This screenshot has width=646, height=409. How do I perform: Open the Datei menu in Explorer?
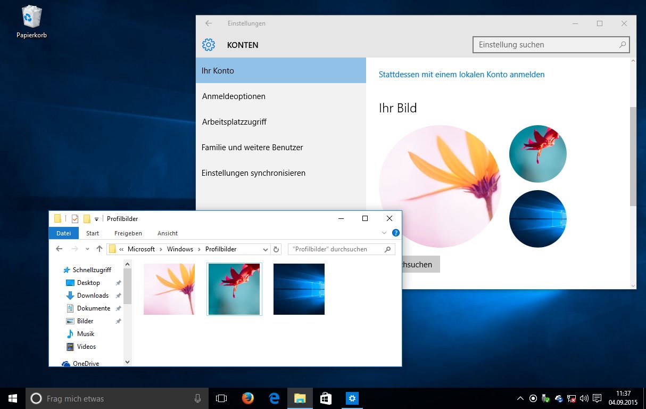pyautogui.click(x=63, y=233)
